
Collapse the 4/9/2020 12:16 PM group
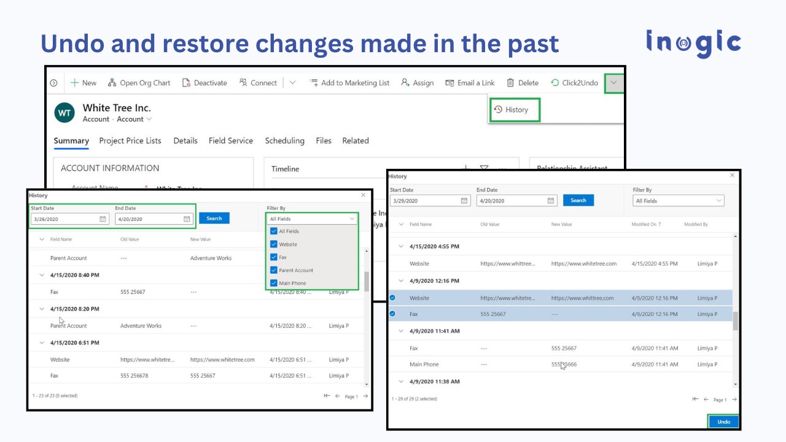[x=402, y=281]
